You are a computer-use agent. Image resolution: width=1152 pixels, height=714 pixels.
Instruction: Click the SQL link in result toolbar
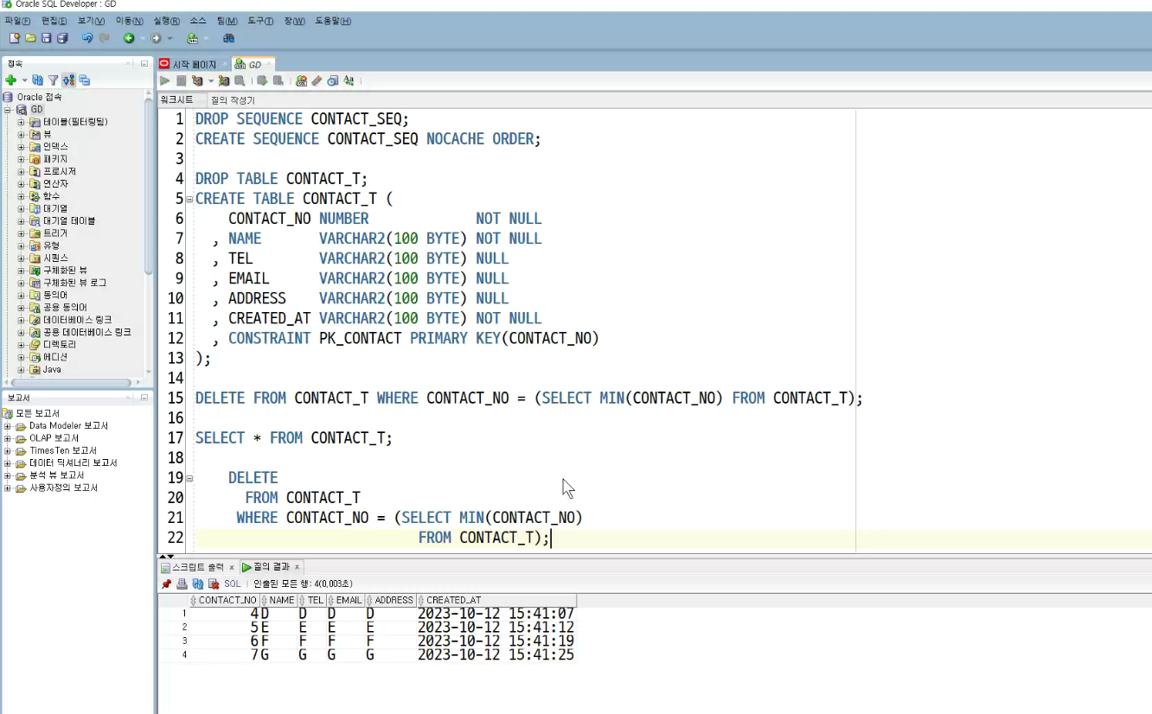[233, 584]
